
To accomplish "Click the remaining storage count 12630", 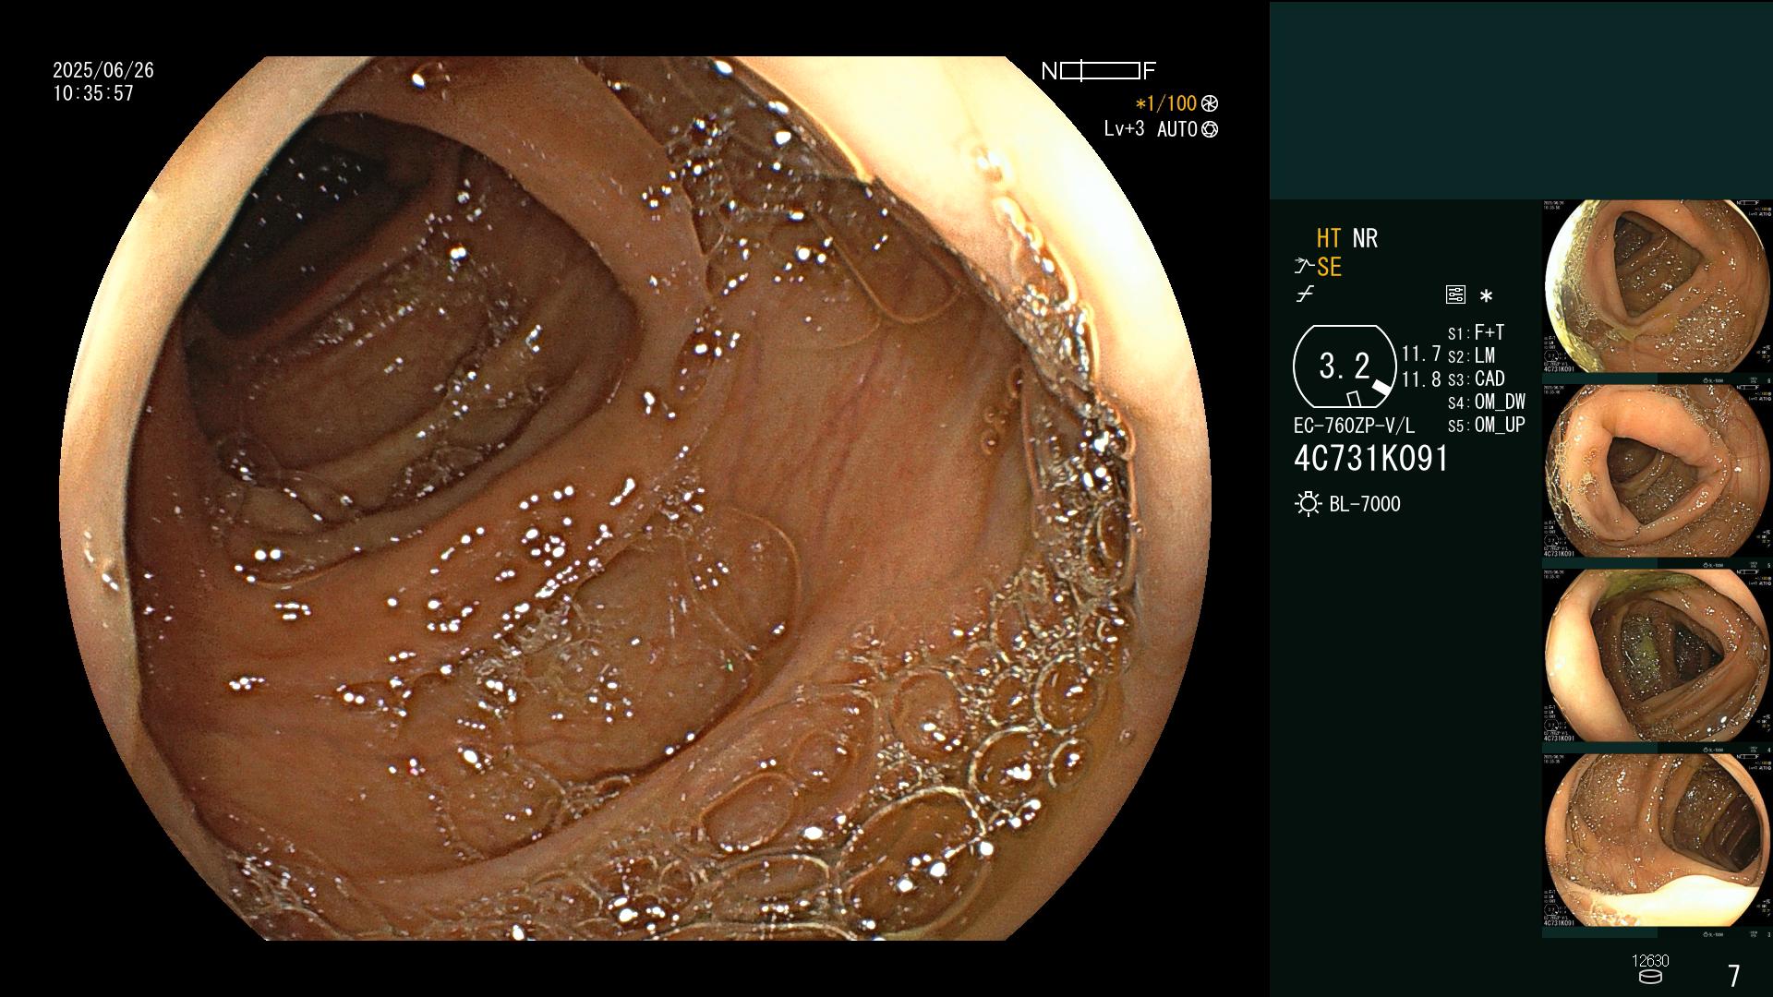I will tap(1650, 961).
